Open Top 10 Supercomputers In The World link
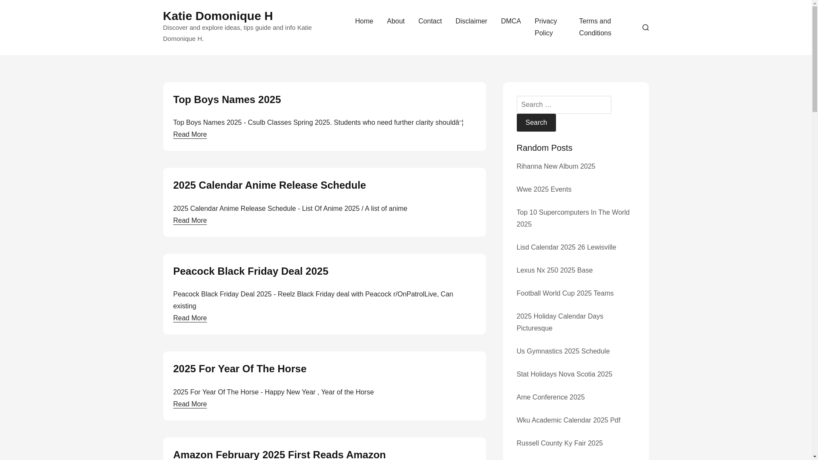818x460 pixels. tap(573, 218)
